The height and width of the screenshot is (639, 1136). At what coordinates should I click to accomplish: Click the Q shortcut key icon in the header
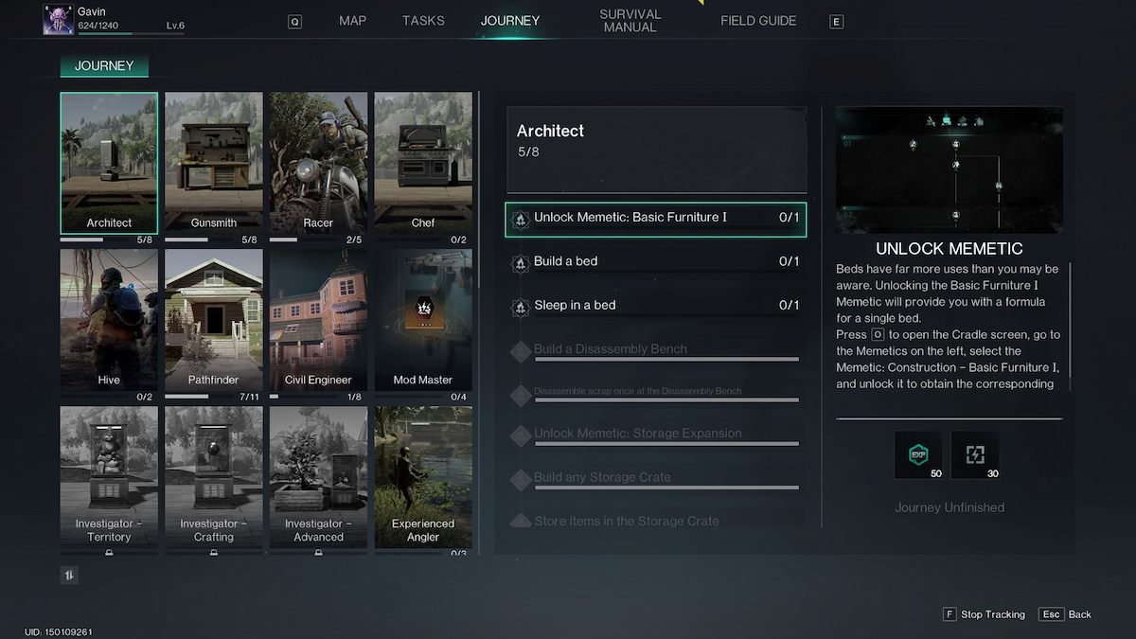(x=294, y=20)
